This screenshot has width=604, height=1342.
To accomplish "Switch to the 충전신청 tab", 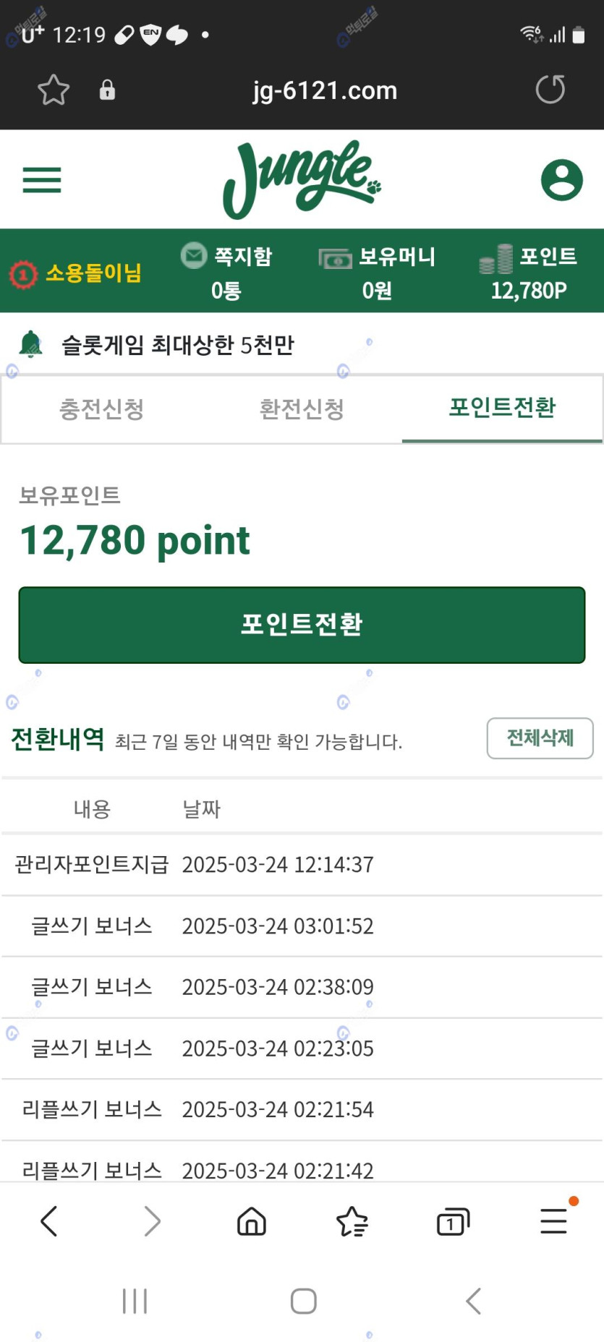I will pyautogui.click(x=101, y=409).
